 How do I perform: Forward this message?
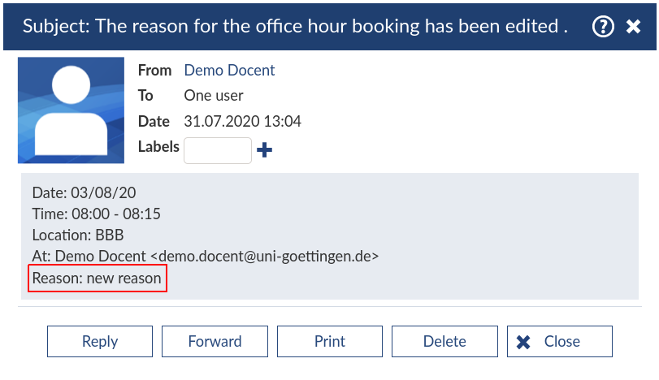(x=215, y=341)
